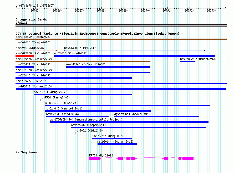Click the dgv5598n54 blue gain bar
This screenshot has height=173, width=234.
(x=157, y=117)
